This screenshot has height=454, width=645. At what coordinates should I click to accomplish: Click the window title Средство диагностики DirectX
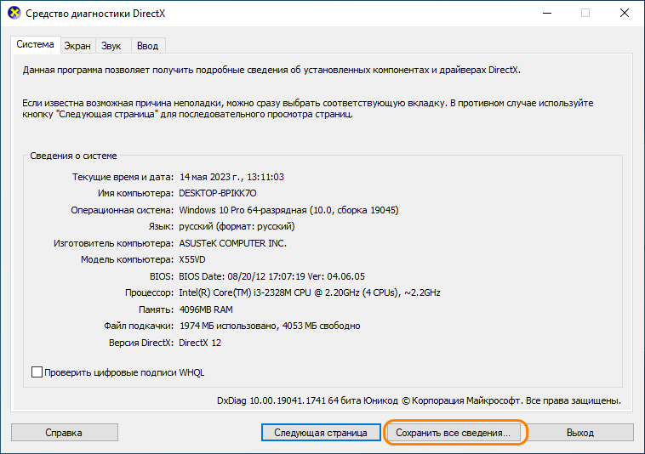95,14
